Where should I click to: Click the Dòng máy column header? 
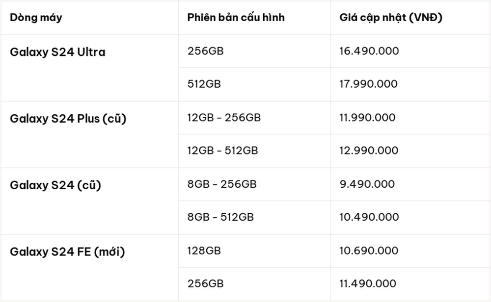pos(36,18)
